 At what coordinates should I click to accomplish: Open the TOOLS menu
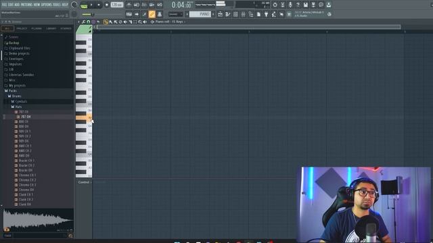point(57,5)
